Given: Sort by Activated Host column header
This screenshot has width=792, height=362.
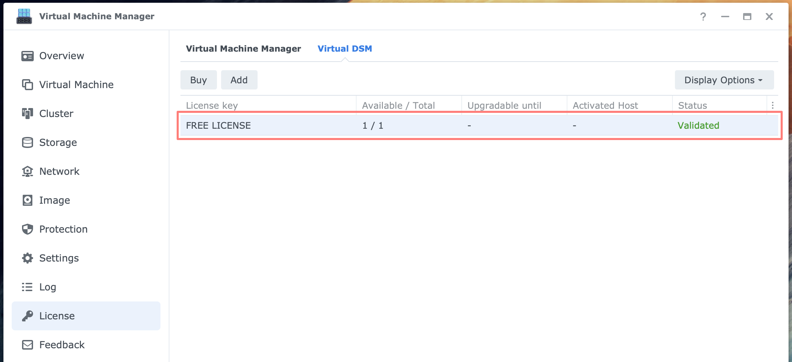Looking at the screenshot, I should tap(605, 105).
